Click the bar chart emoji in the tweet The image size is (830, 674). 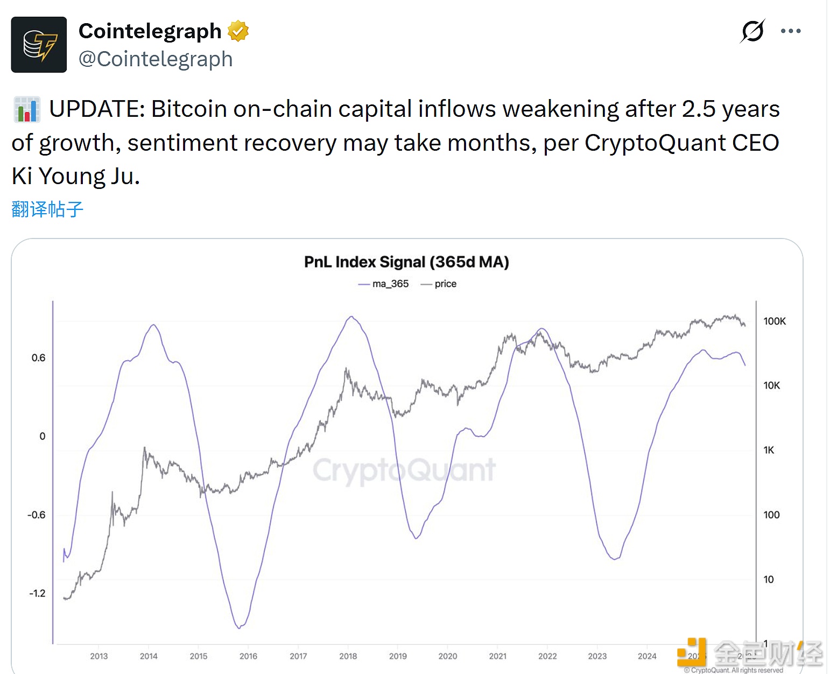(x=26, y=108)
